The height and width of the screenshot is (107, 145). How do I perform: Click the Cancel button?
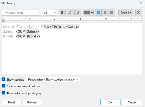tap(132, 102)
